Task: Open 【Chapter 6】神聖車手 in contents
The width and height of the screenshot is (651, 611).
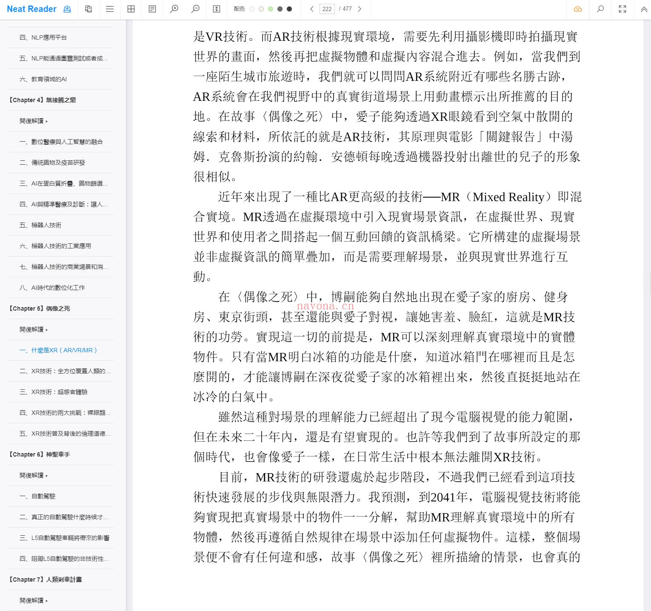Action: coord(39,454)
